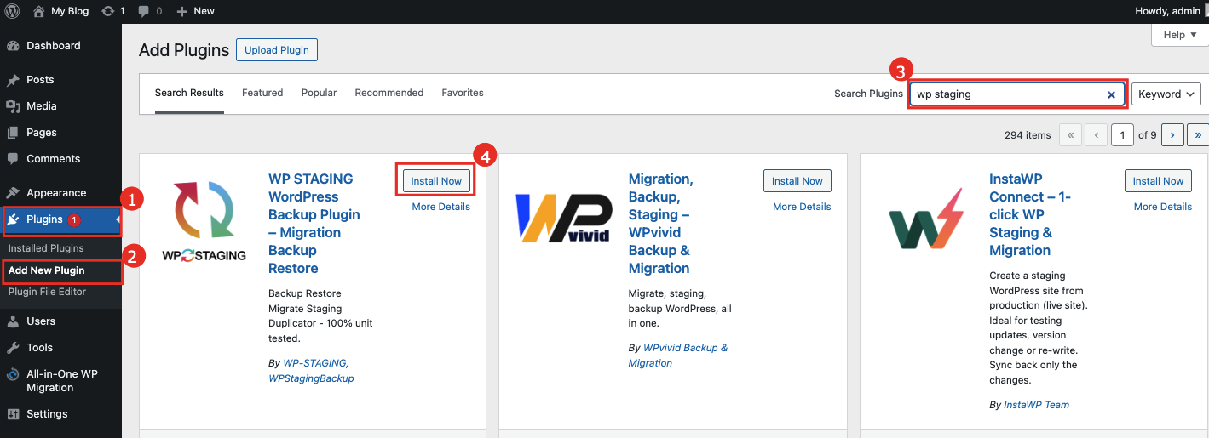Switch to Favorites tab

[x=463, y=93]
